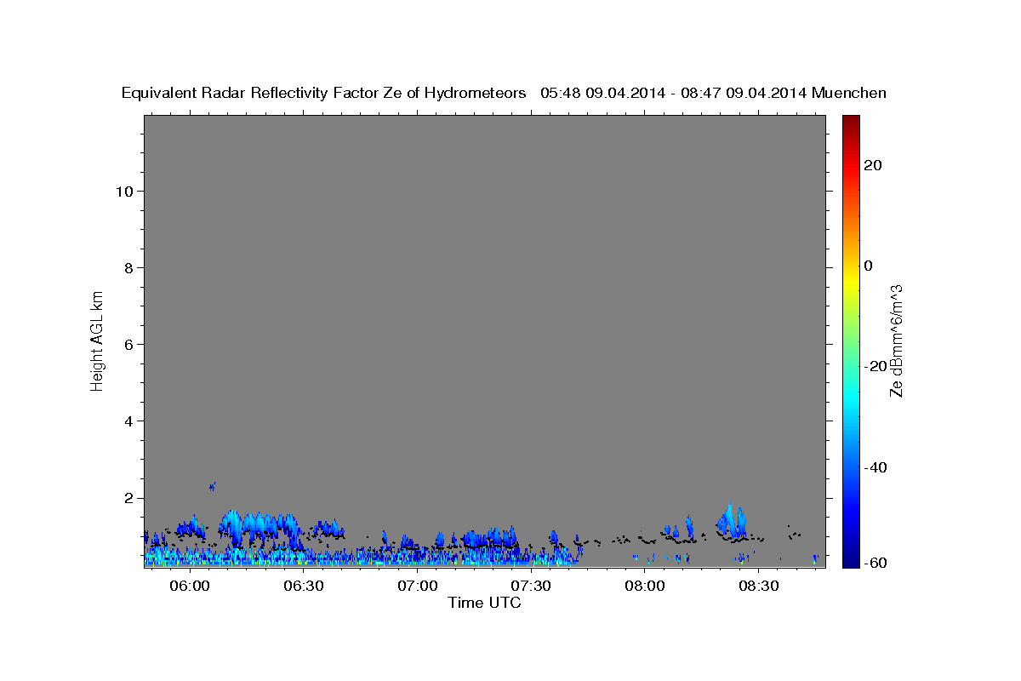Click the height tick label '8'

click(x=128, y=267)
